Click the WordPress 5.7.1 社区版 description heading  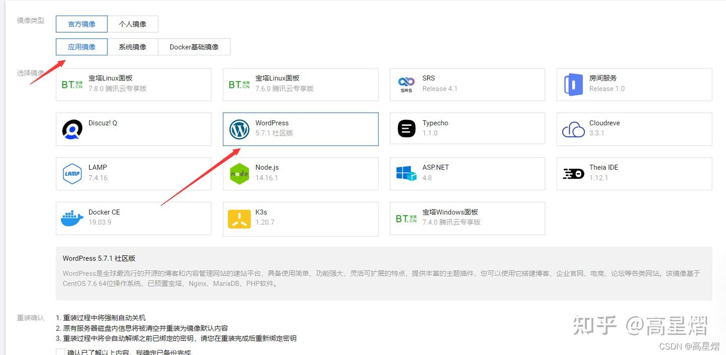coord(99,258)
